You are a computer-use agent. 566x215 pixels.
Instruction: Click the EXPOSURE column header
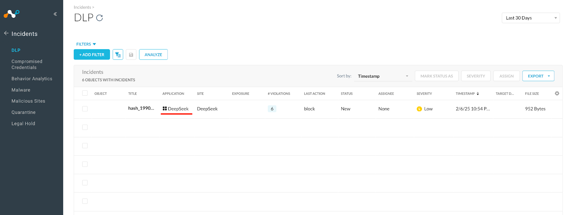pos(241,94)
